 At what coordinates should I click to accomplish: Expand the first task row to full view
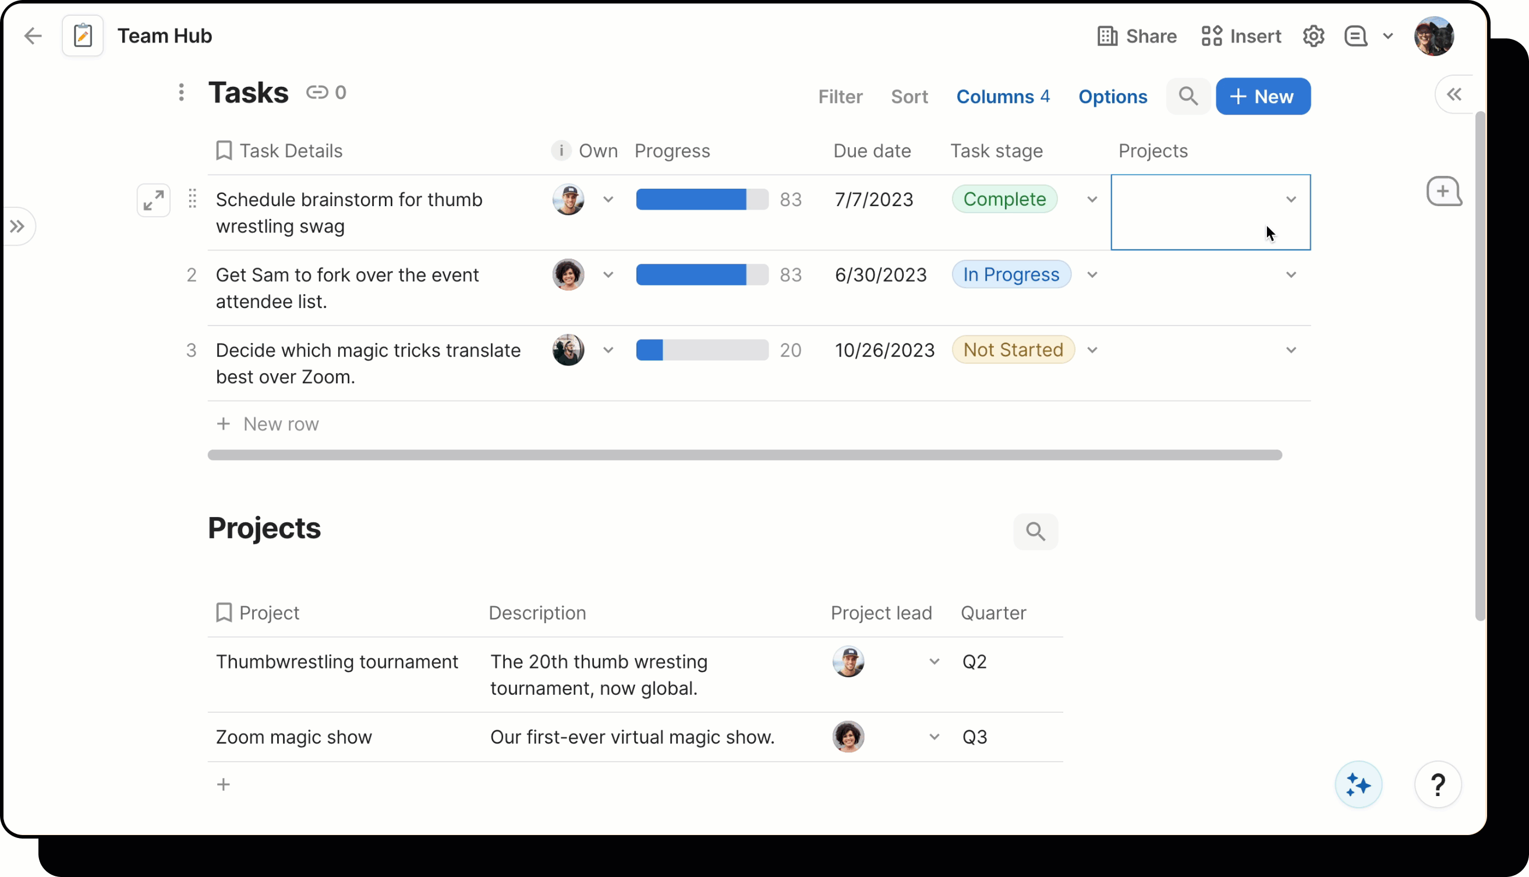tap(154, 200)
